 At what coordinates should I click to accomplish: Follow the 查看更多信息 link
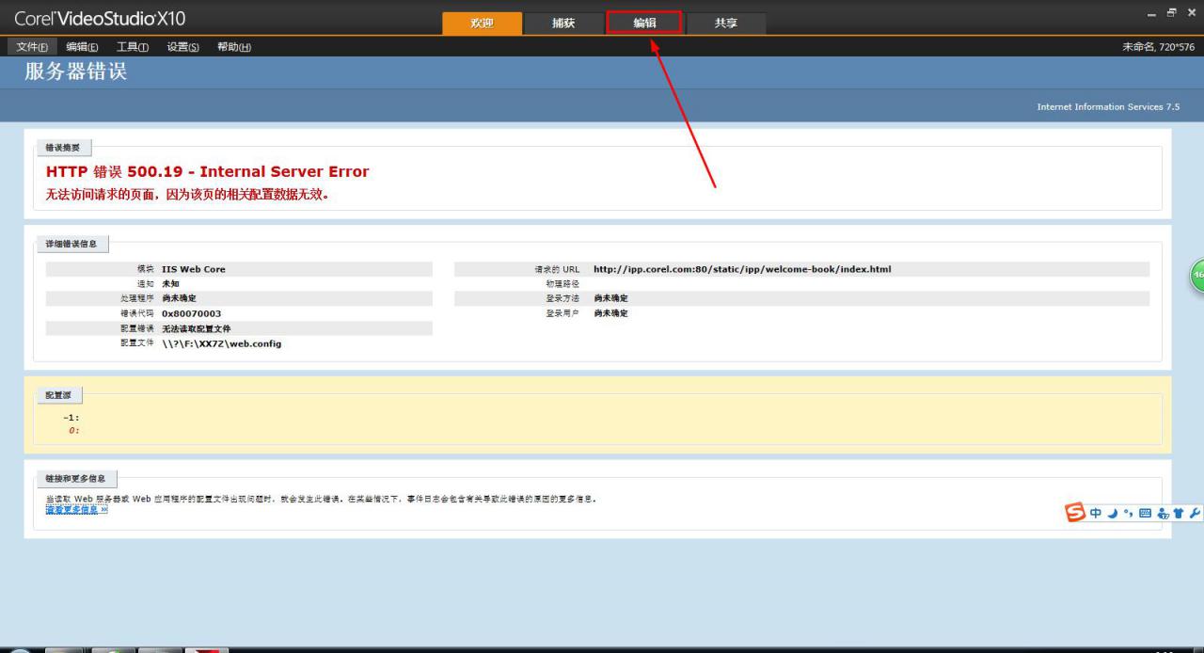pos(77,509)
